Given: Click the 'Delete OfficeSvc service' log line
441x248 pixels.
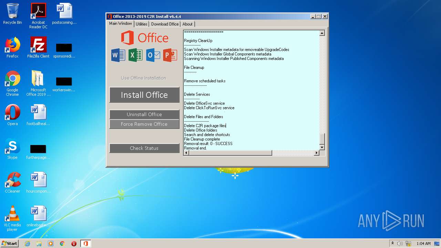Looking at the screenshot, I should point(204,103).
